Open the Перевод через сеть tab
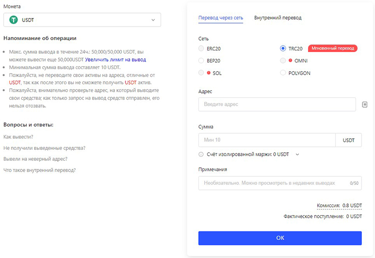The height and width of the screenshot is (258, 375). coord(220,18)
